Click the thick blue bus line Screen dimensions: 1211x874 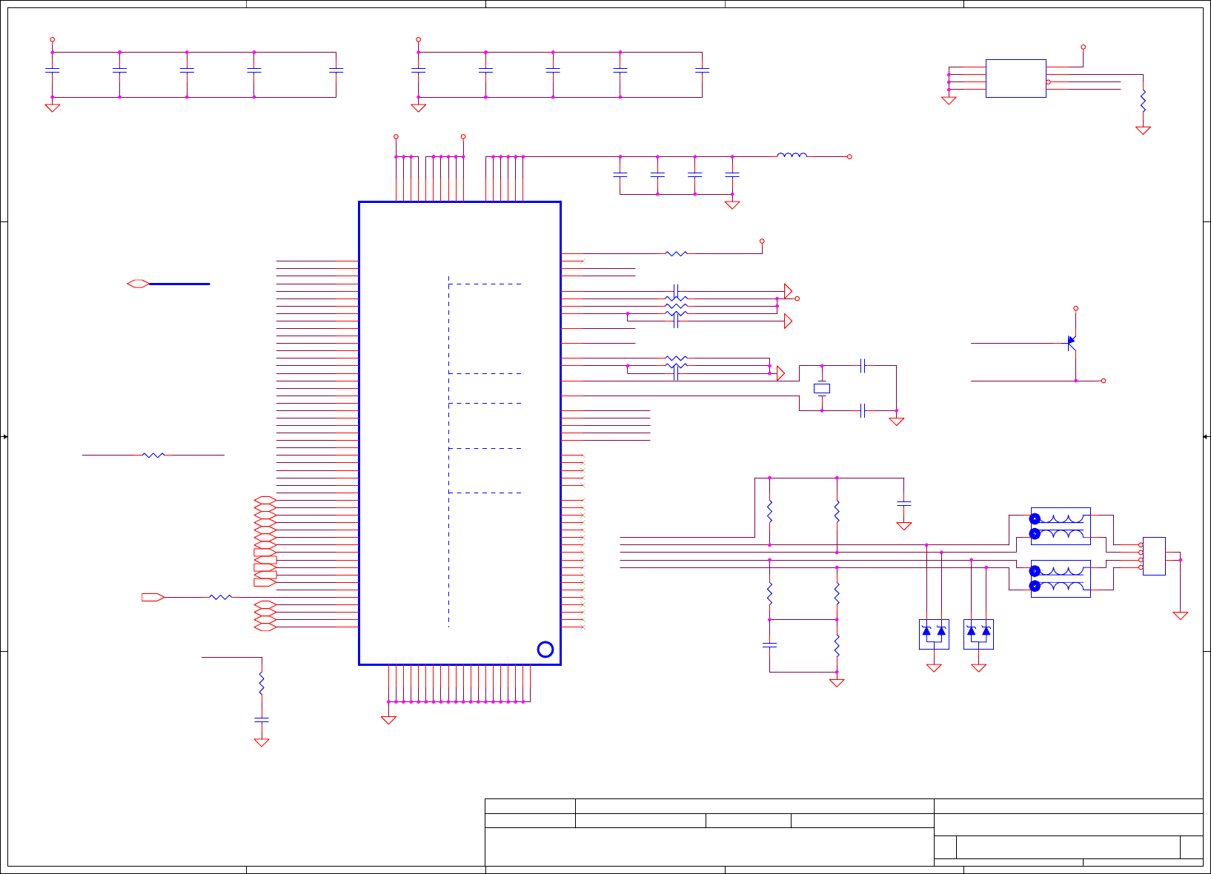179,284
